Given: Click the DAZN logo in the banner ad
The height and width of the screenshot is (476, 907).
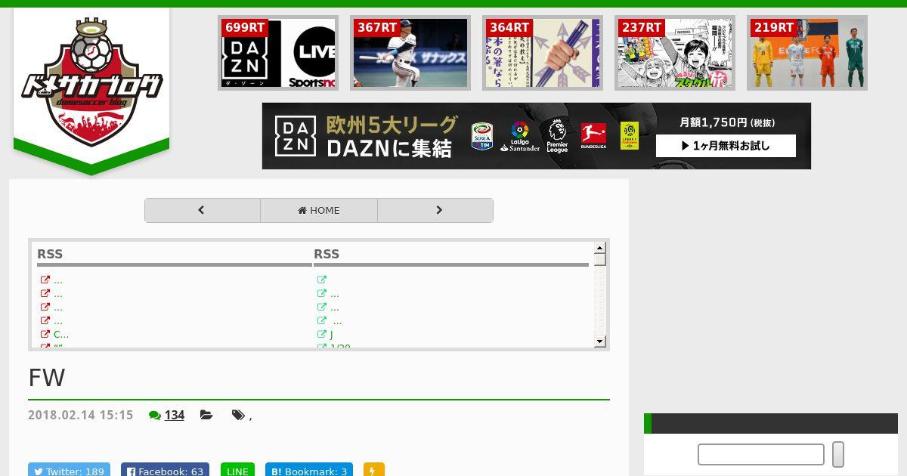Looking at the screenshot, I should 295,136.
